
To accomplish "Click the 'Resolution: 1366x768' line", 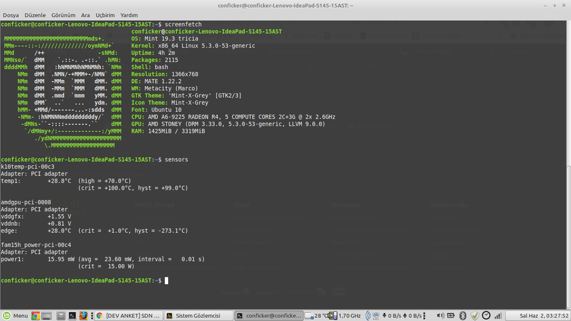I will pyautogui.click(x=164, y=74).
